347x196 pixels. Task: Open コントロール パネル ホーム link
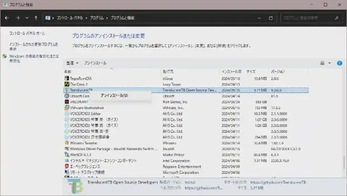(27, 33)
